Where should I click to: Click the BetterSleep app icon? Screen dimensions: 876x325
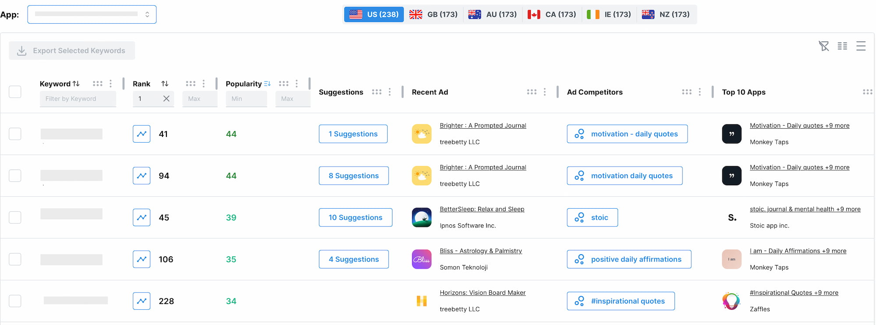[x=422, y=217]
